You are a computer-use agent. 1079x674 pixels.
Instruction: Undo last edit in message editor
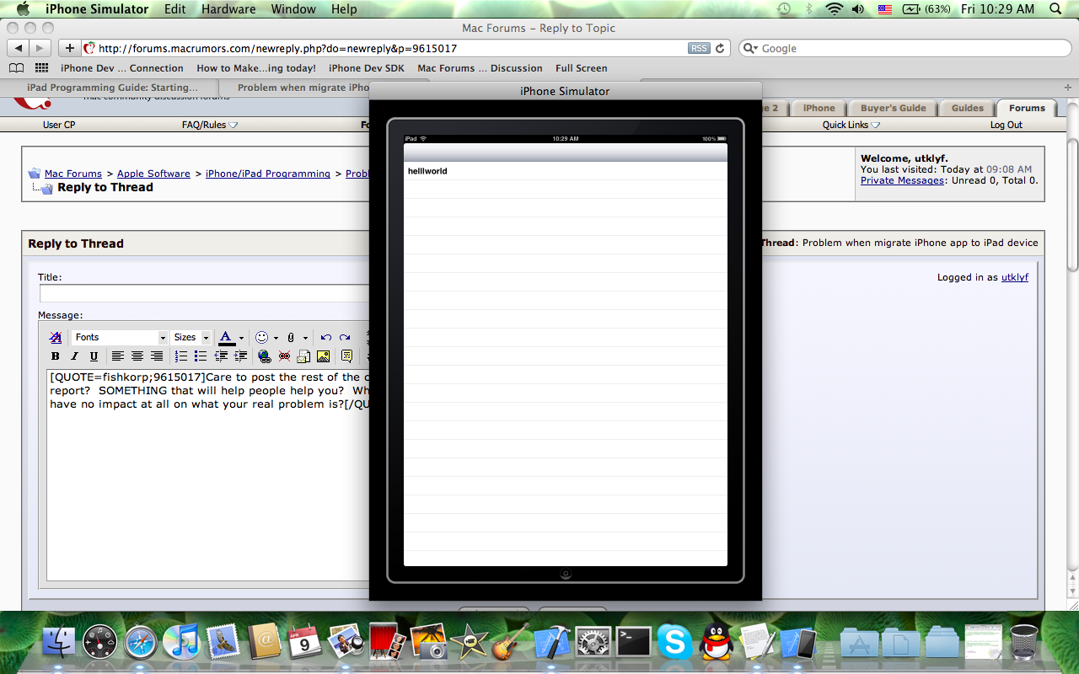pyautogui.click(x=326, y=337)
